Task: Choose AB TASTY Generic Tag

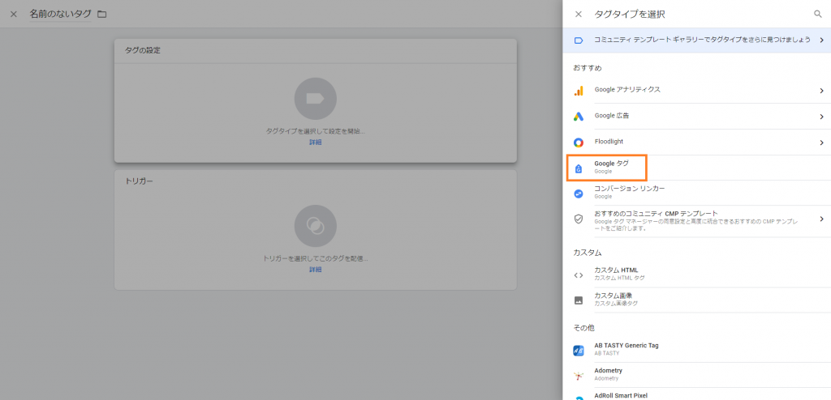Action: [x=696, y=349]
